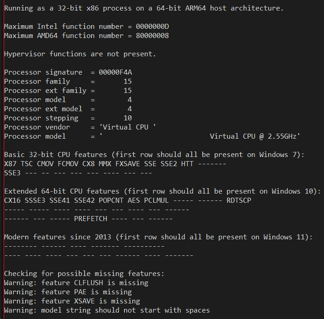Click the 'Virtual CPU @ 2.55GHz' model string
324x319 pixels.
(255, 136)
